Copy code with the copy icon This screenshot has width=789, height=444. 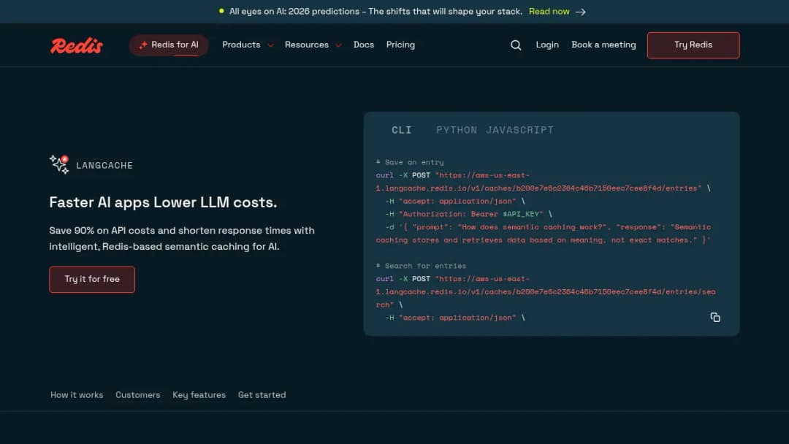coord(715,317)
